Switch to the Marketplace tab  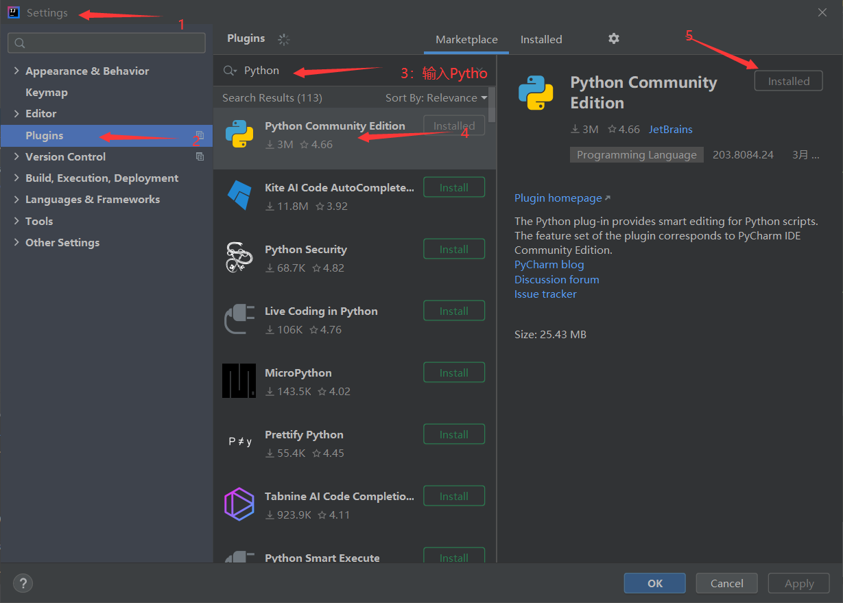pos(466,39)
